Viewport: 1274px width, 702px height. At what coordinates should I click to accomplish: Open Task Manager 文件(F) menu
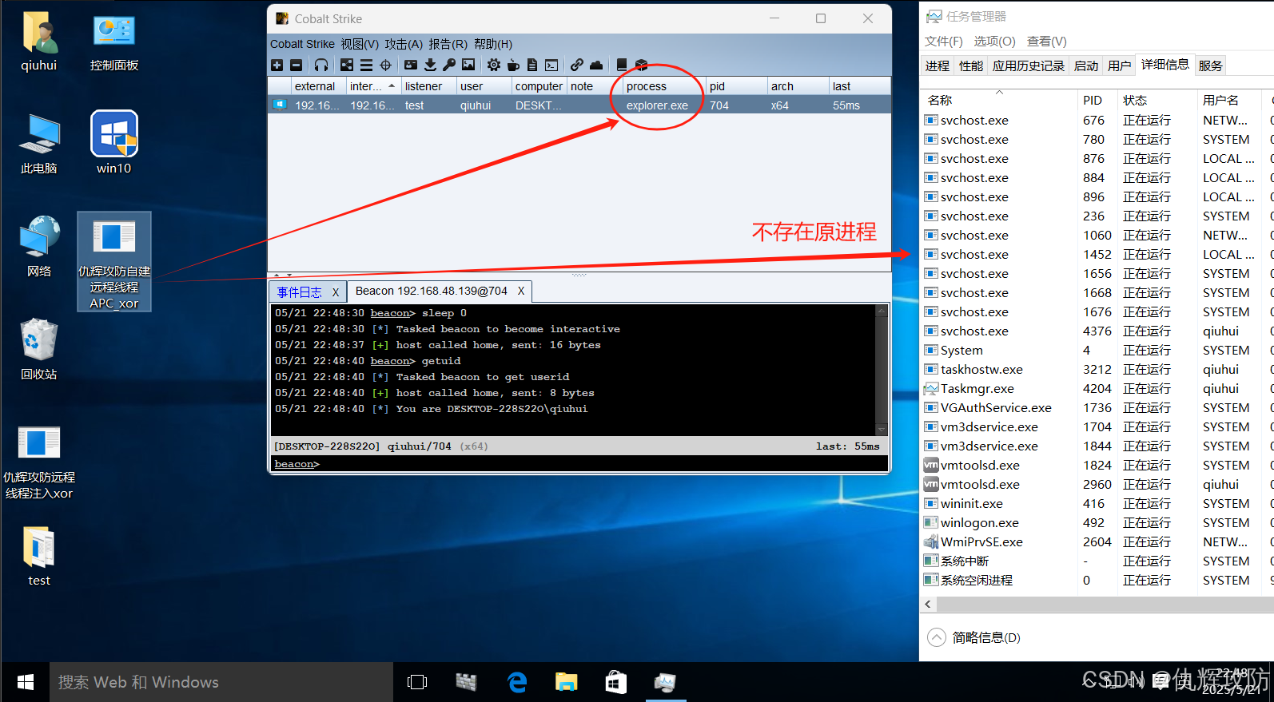(944, 42)
